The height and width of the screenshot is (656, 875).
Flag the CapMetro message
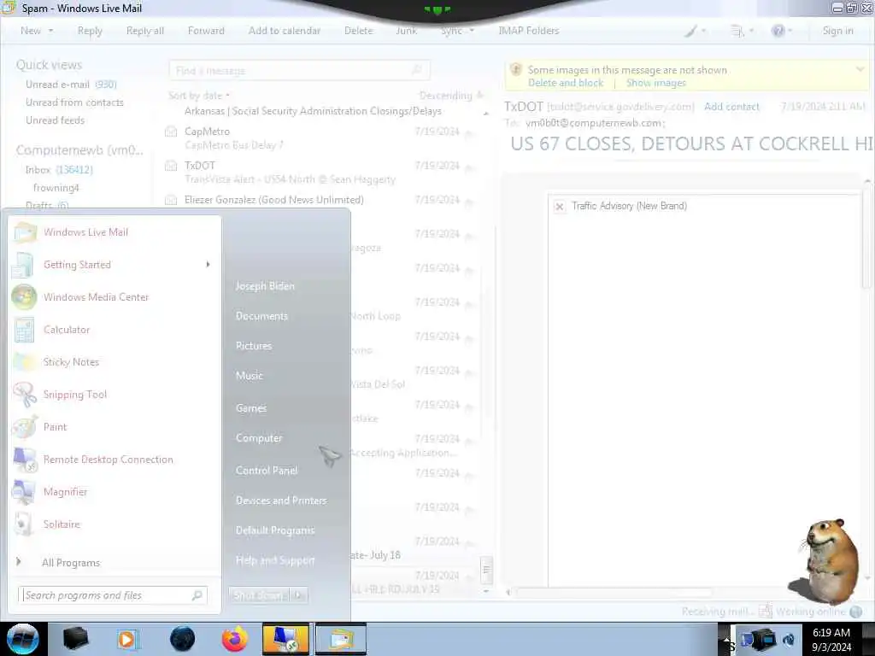pos(467,132)
